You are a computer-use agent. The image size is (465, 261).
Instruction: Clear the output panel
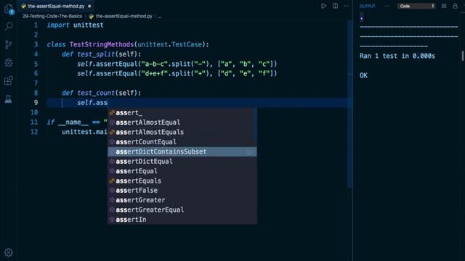tap(444, 6)
